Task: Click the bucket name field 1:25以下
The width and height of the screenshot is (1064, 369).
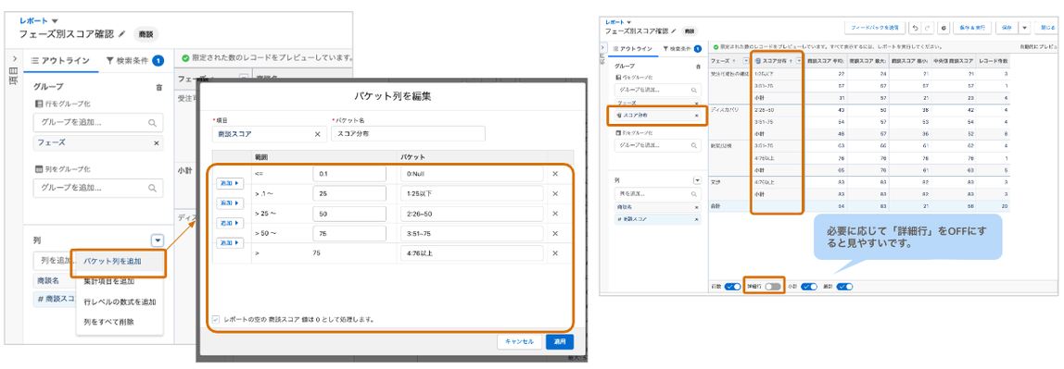Action: click(x=472, y=193)
